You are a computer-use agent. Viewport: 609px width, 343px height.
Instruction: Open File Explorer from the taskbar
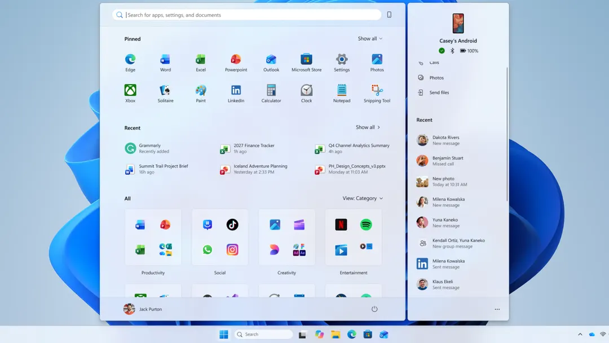click(336, 335)
